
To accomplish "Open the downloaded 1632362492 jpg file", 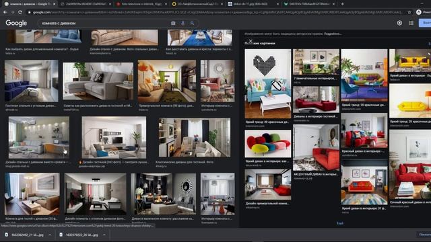I will point(27,235).
